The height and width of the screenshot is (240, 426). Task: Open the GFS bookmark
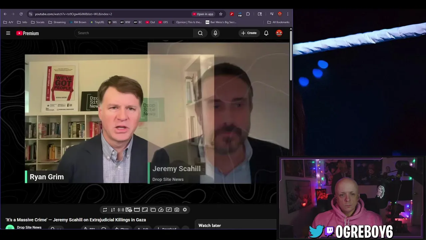(x=163, y=22)
